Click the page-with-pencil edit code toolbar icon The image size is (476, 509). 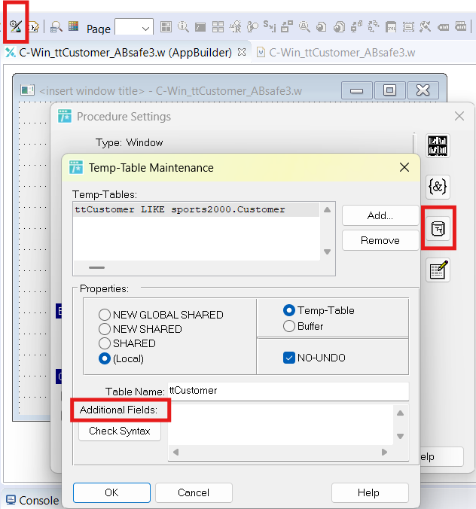click(x=33, y=27)
